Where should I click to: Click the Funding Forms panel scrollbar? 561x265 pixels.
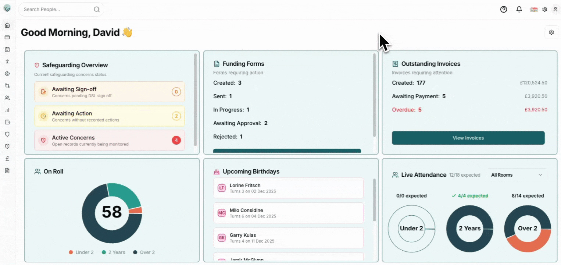tap(374, 95)
